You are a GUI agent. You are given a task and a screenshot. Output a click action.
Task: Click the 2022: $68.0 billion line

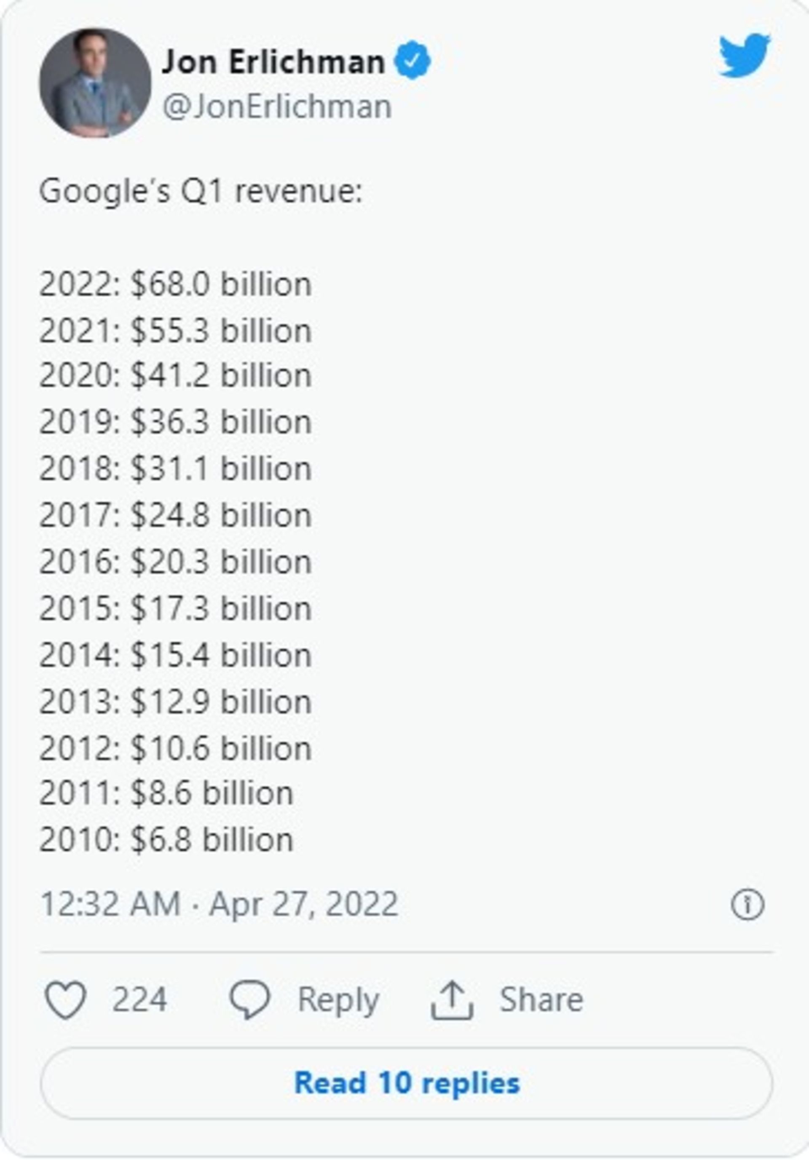(x=175, y=284)
